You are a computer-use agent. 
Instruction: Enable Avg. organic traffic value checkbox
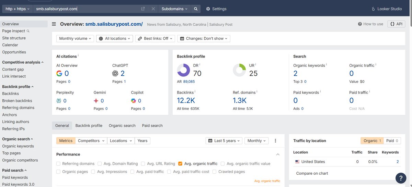point(223,164)
